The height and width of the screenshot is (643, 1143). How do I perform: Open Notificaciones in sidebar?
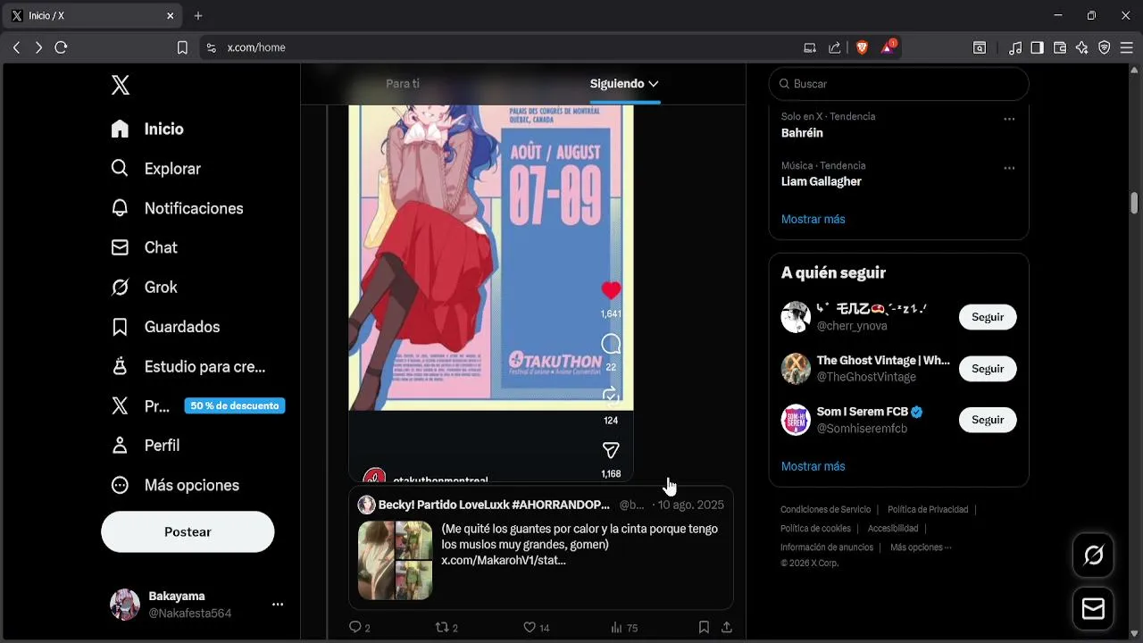tap(177, 208)
